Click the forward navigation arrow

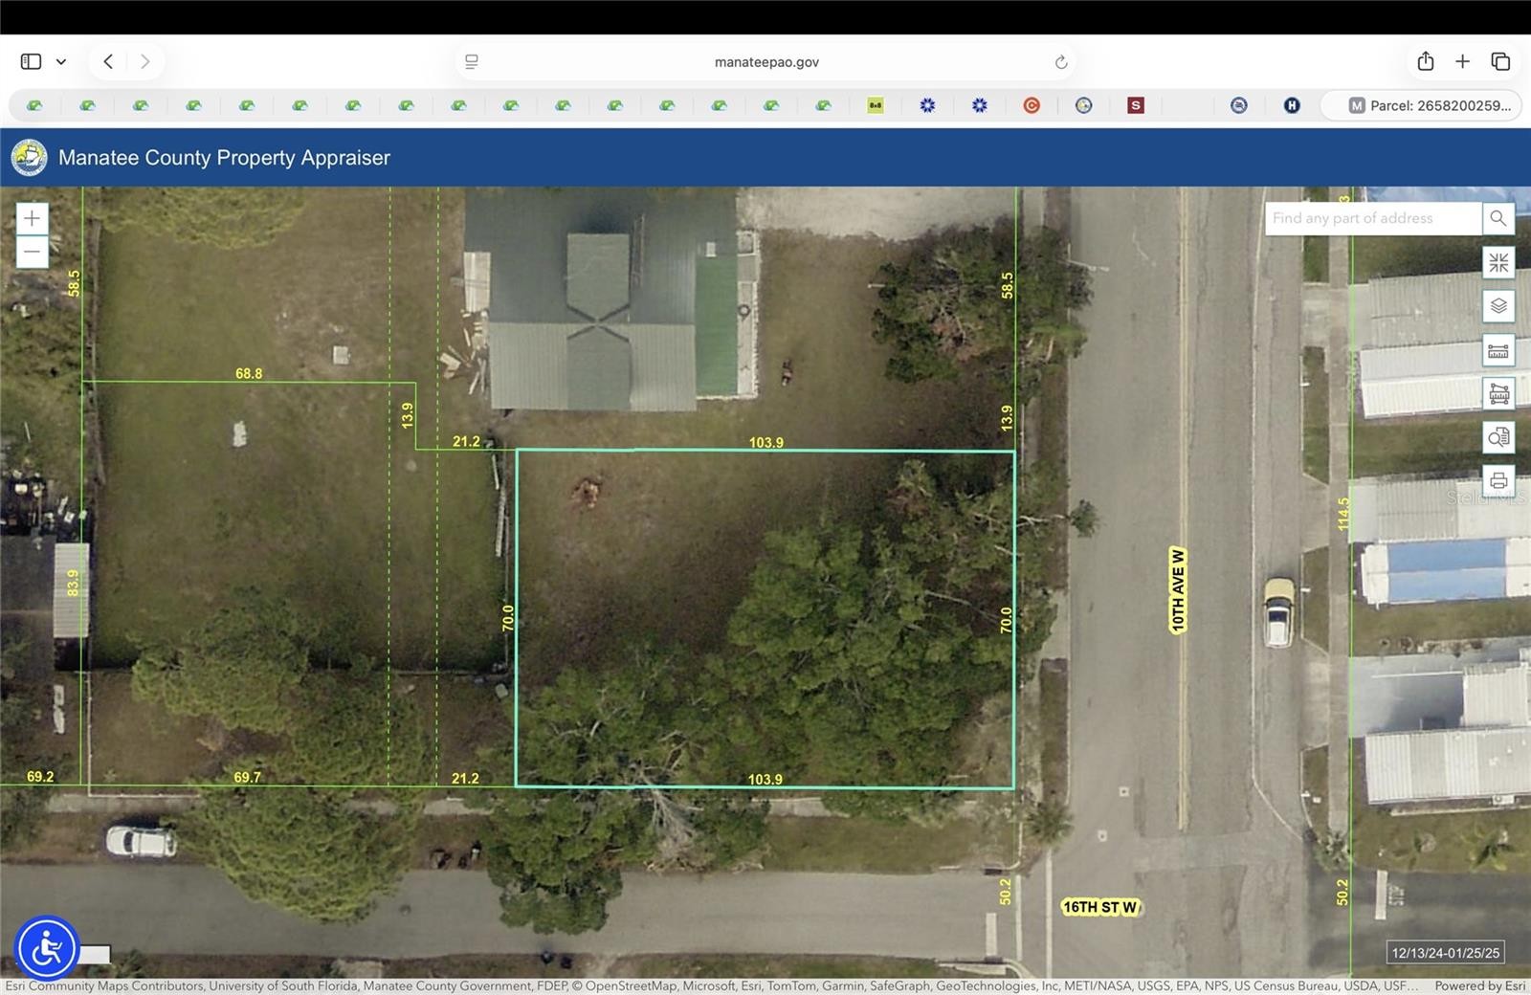pyautogui.click(x=145, y=60)
